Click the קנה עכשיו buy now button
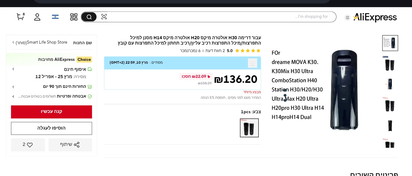The width and height of the screenshot is (412, 176). pyautogui.click(x=51, y=112)
